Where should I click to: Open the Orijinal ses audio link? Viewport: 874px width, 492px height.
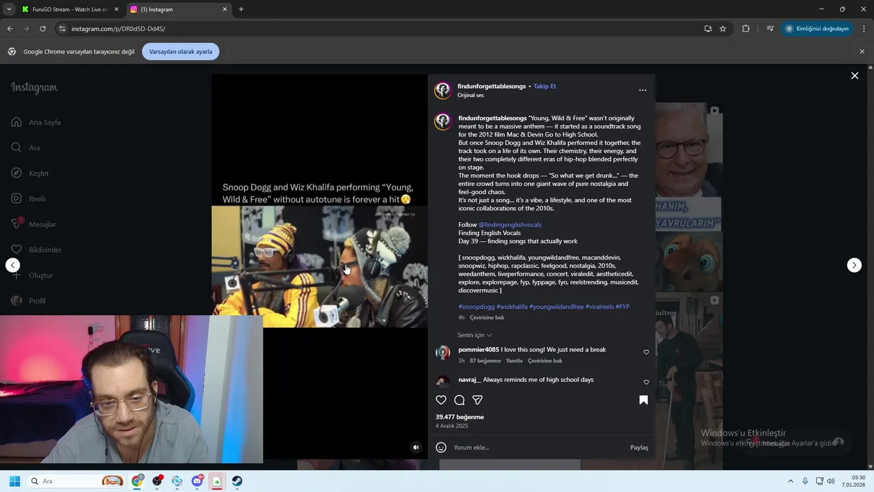tap(470, 96)
